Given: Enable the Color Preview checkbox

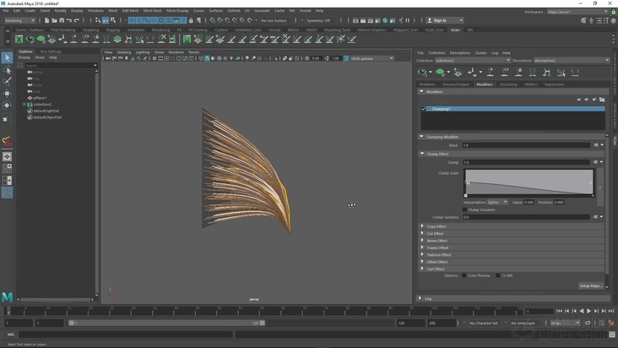Looking at the screenshot, I should tap(463, 275).
